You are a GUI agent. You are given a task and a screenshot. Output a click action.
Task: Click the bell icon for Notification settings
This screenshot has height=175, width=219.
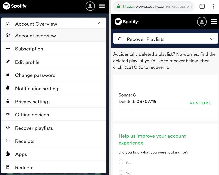[8, 88]
